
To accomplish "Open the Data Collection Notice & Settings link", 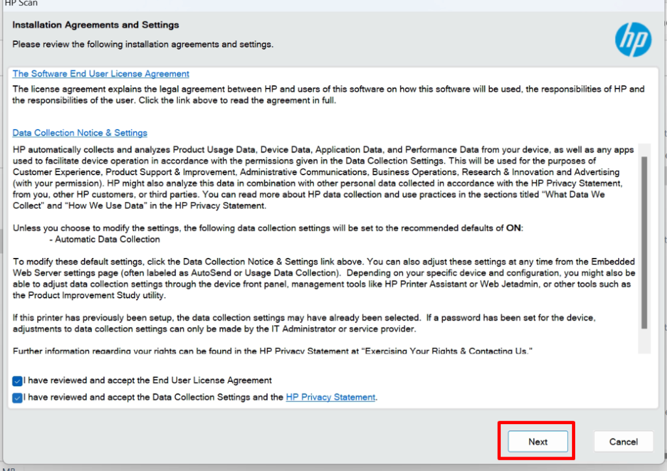I will [79, 133].
